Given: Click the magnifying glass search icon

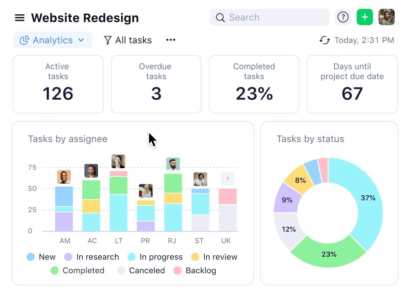Looking at the screenshot, I should tap(220, 18).
